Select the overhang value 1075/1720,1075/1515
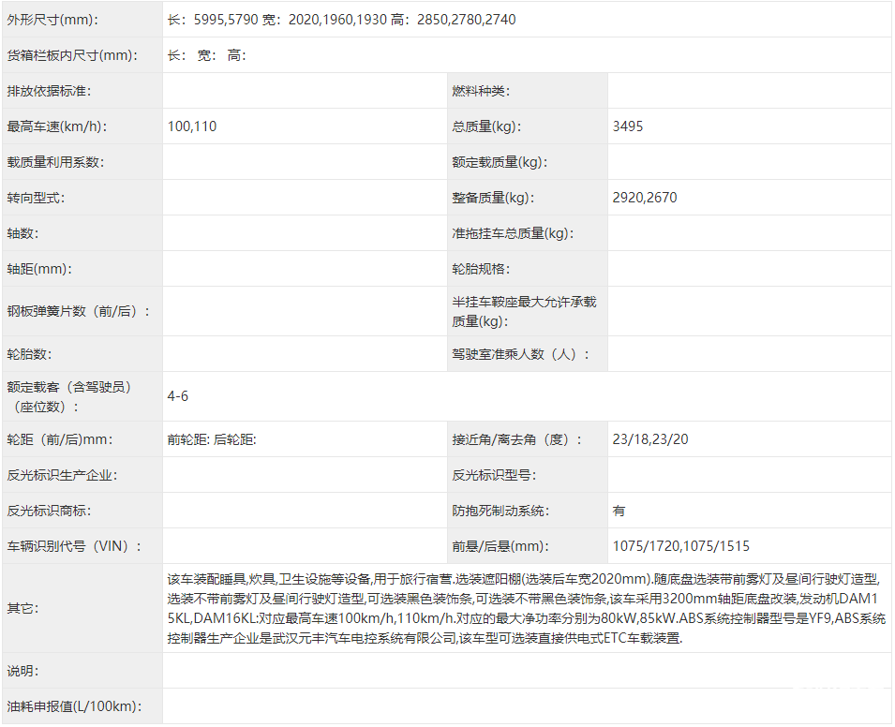This screenshot has width=895, height=727. [x=681, y=547]
